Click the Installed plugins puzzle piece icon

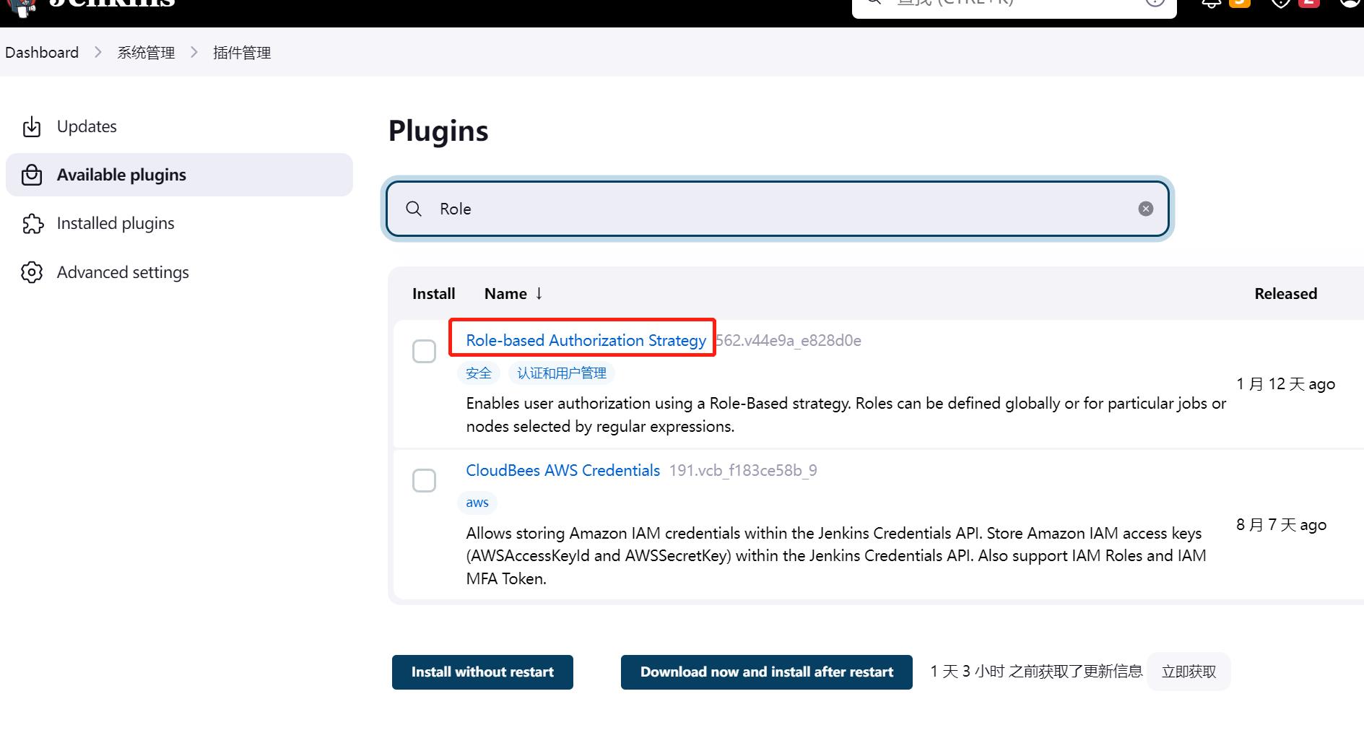coord(32,224)
